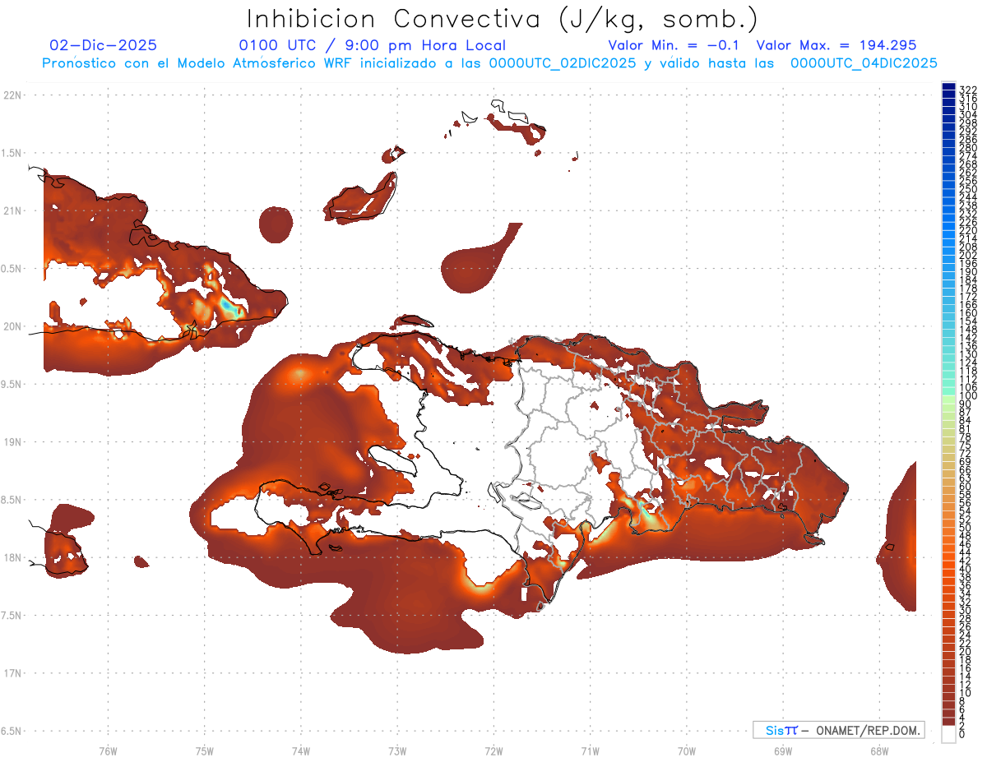Click the clipped "0.5N" latitude label
The height and width of the screenshot is (762, 987).
12,269
